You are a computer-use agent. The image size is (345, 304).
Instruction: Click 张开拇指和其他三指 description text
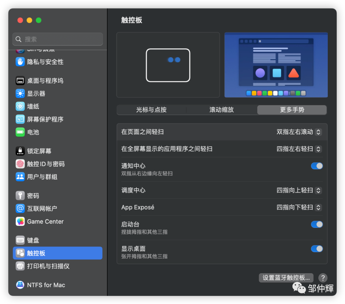pos(144,256)
